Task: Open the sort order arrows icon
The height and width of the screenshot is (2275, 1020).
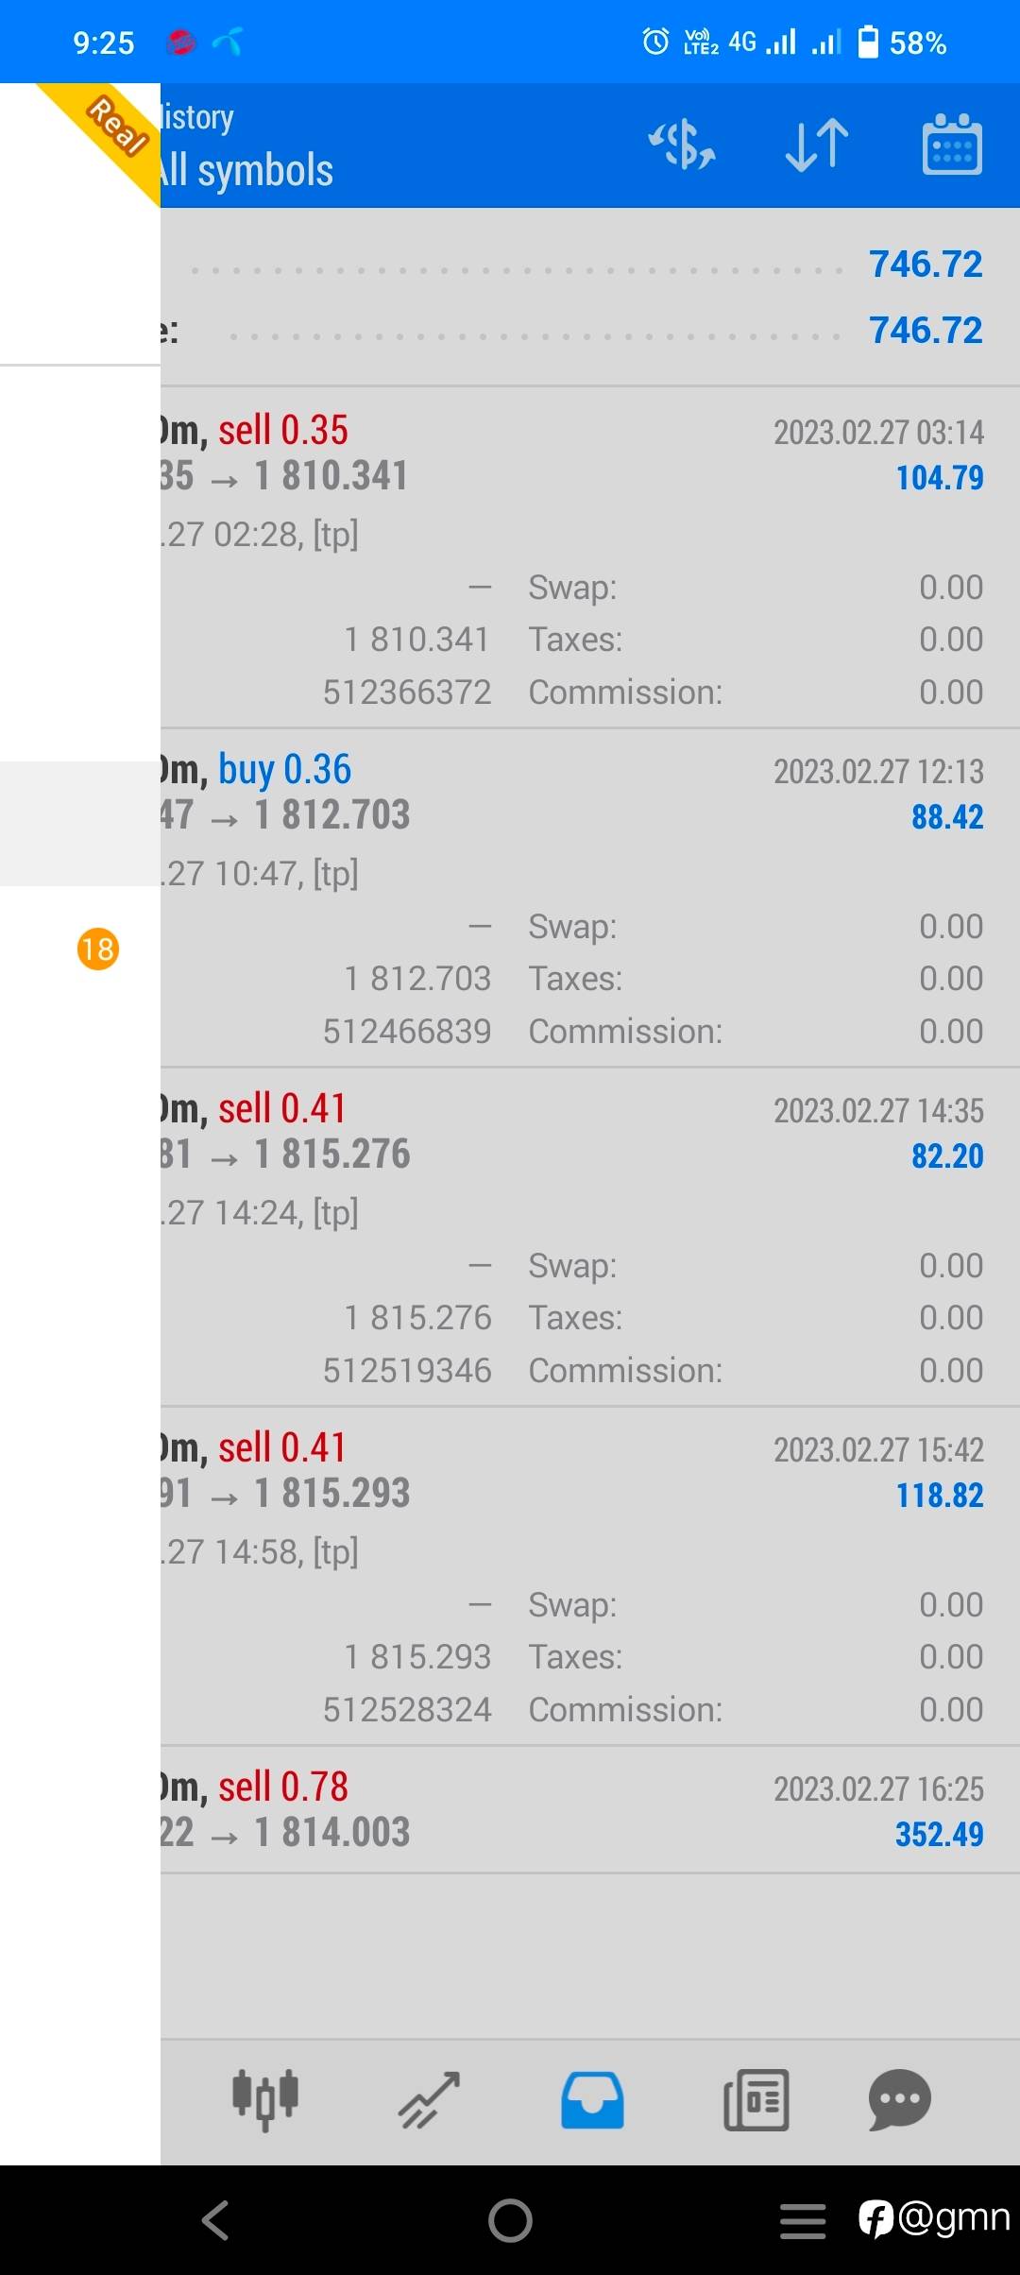Action: pos(817,145)
